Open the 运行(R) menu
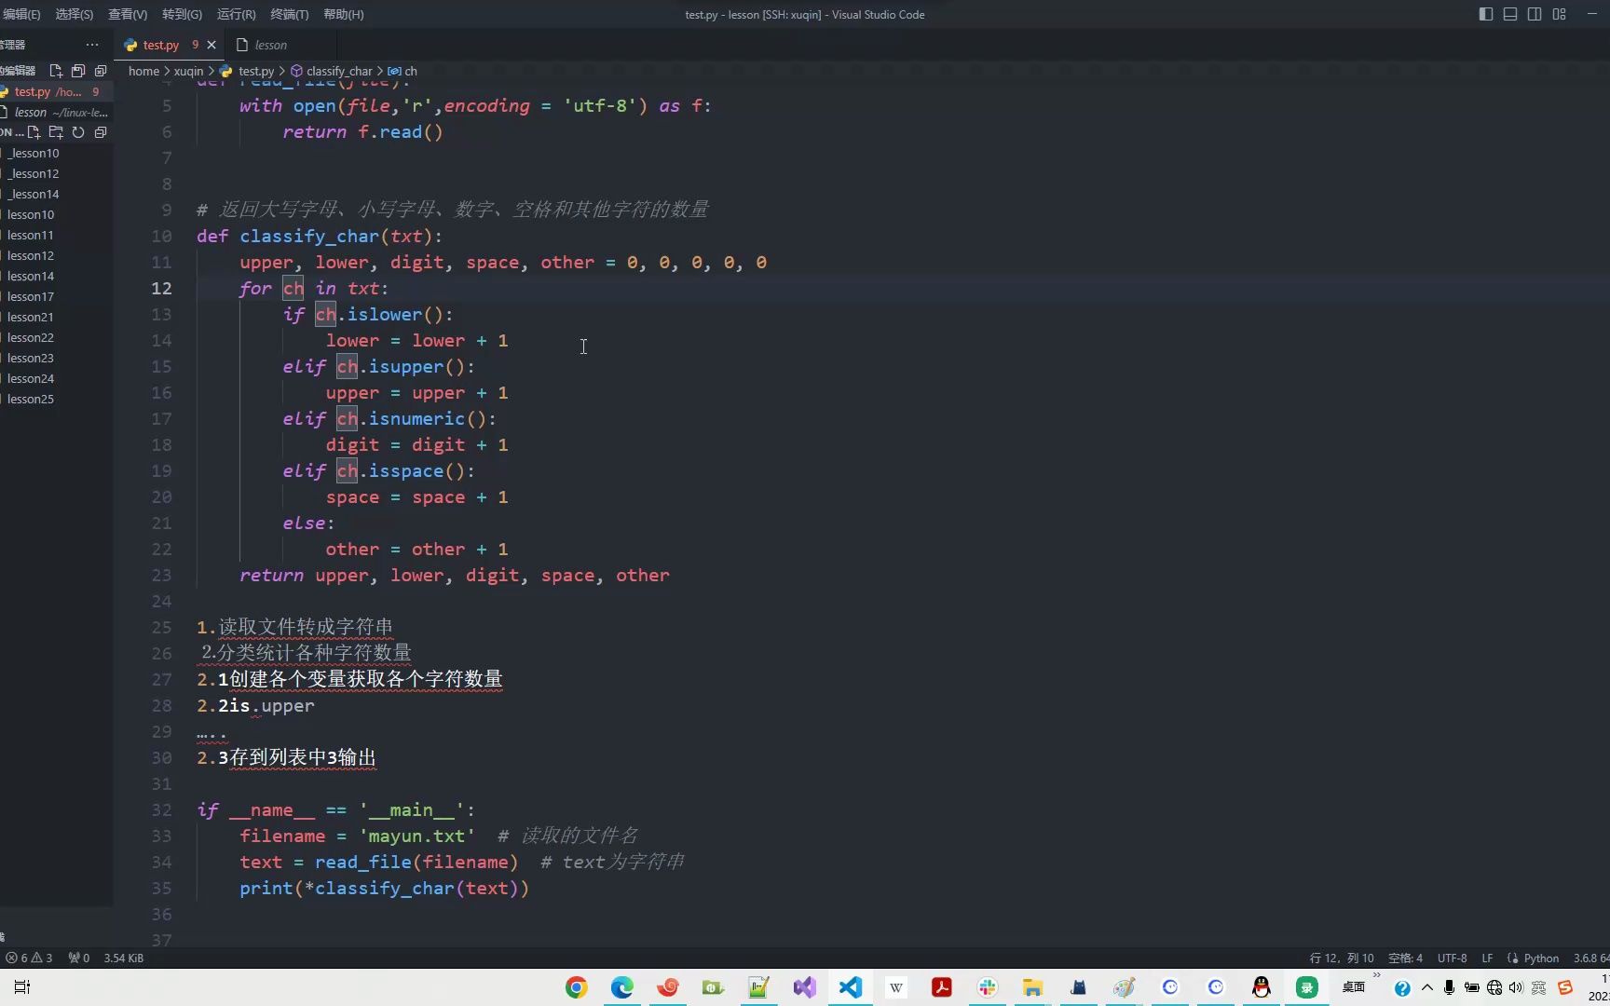 pyautogui.click(x=236, y=14)
